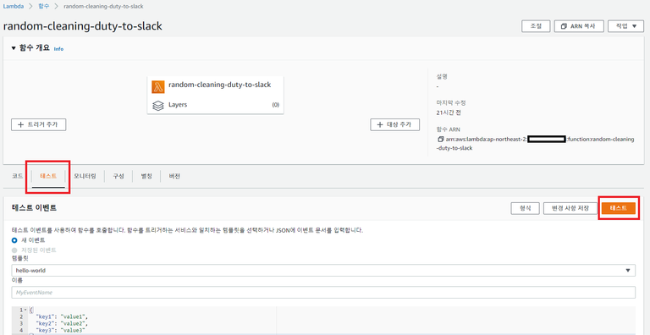Screen dimensions: 650x335
Task: Click the 조절 button
Action: coord(536,26)
